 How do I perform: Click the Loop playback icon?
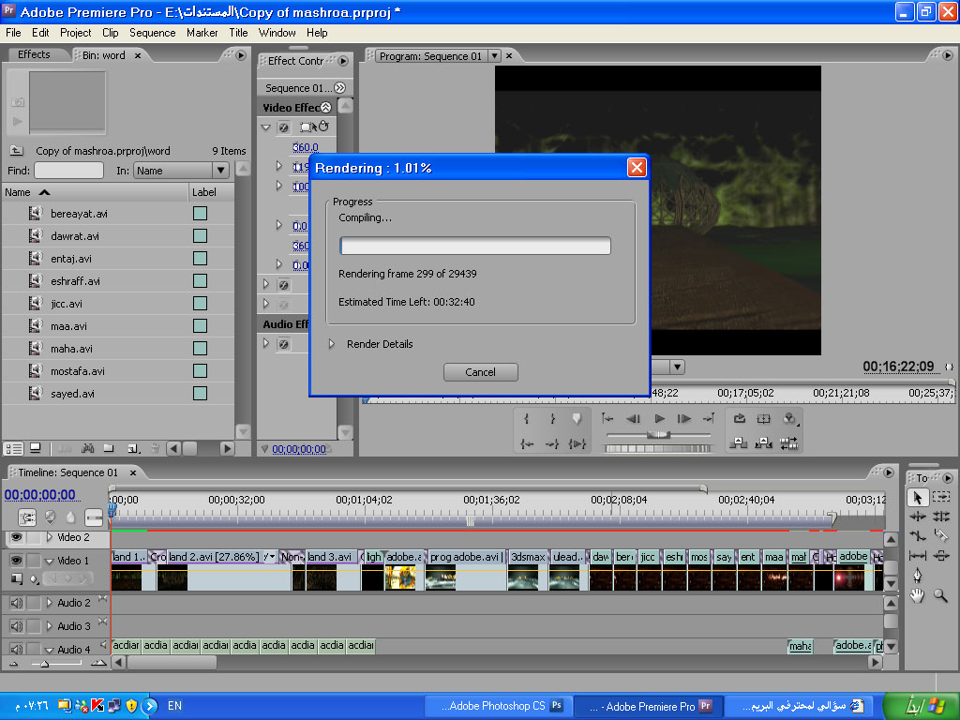coord(739,419)
